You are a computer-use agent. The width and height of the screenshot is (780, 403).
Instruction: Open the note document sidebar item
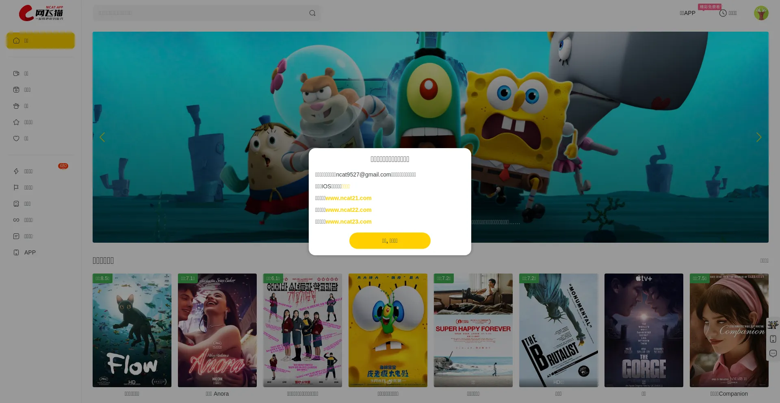pyautogui.click(x=41, y=236)
